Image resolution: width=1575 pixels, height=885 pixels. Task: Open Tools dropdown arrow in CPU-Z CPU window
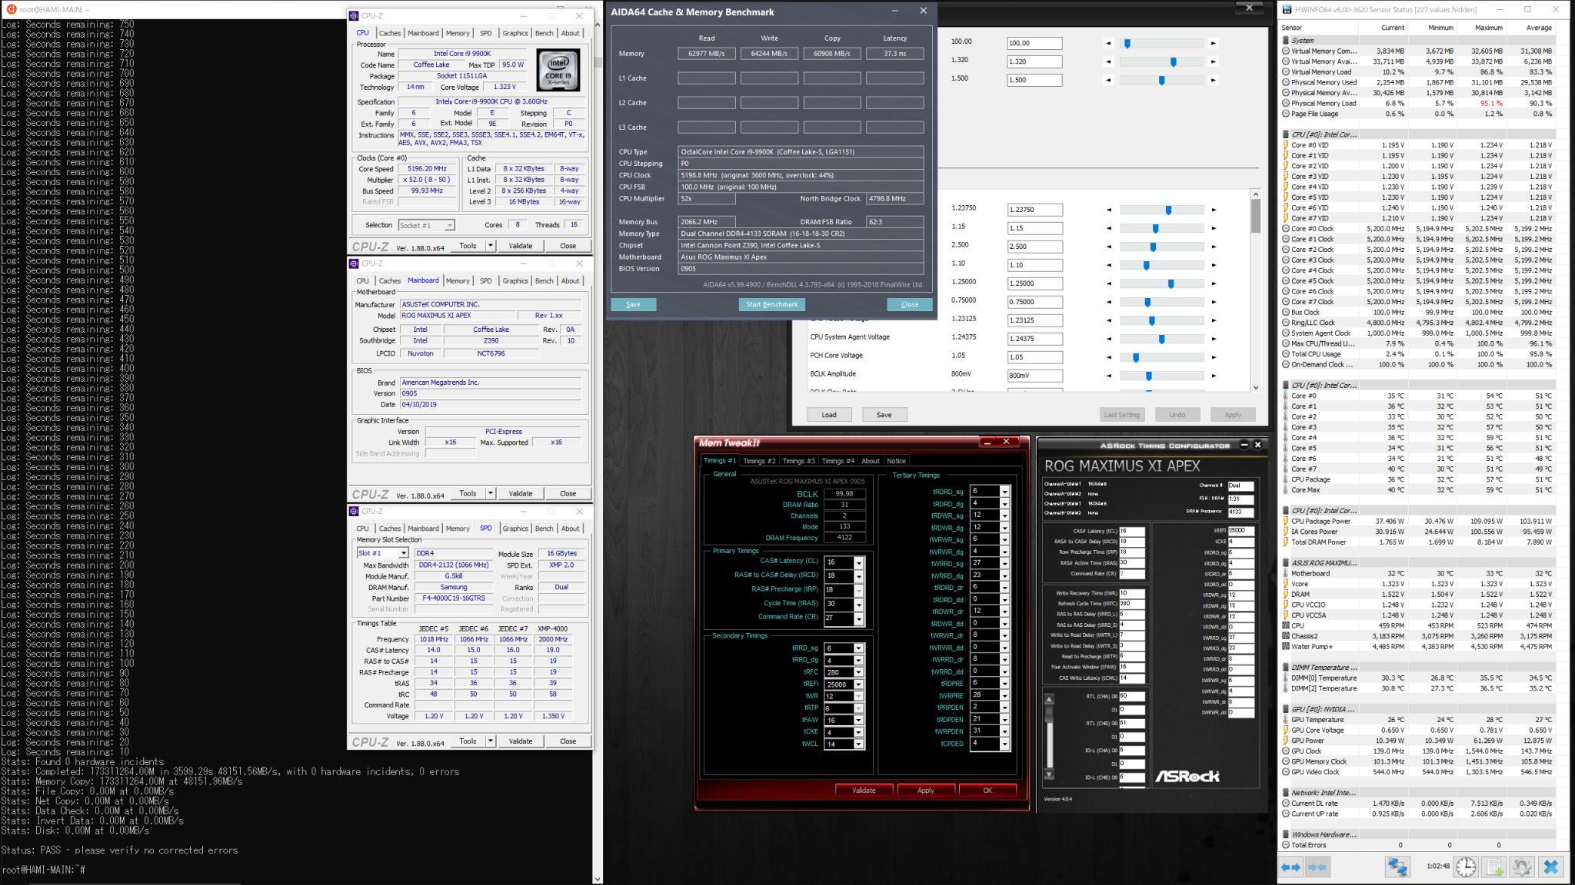click(491, 246)
